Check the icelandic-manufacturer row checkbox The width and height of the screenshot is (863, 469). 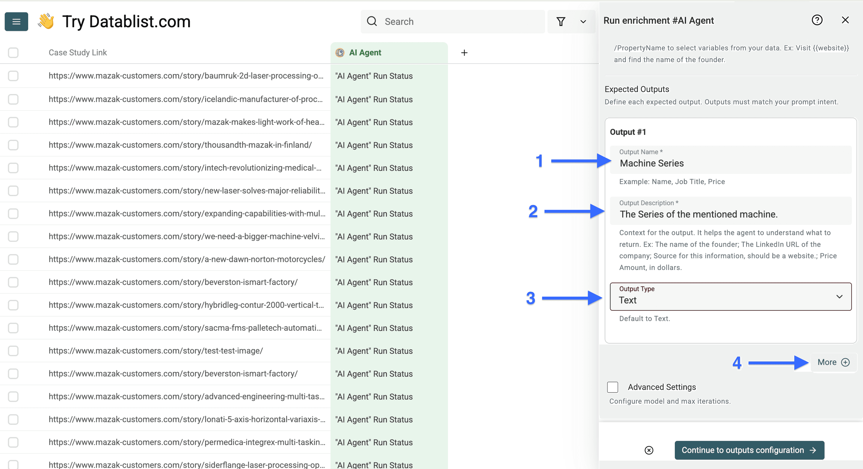pos(13,99)
